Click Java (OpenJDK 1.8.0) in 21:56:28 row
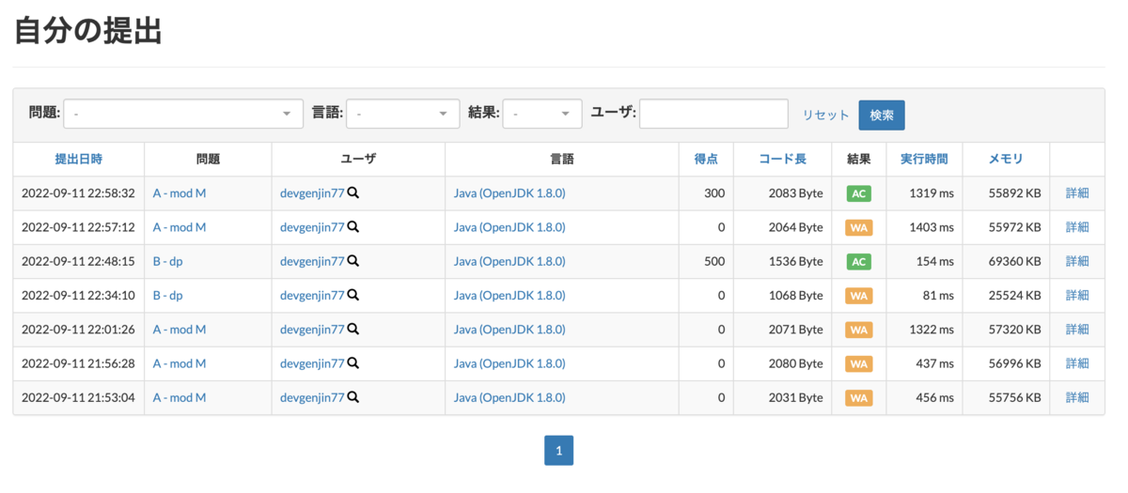The image size is (1128, 493). point(509,363)
